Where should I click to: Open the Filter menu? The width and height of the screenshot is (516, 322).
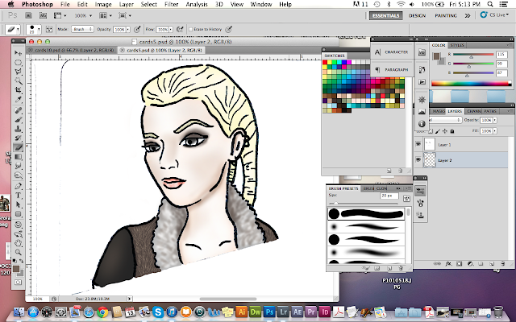171,4
